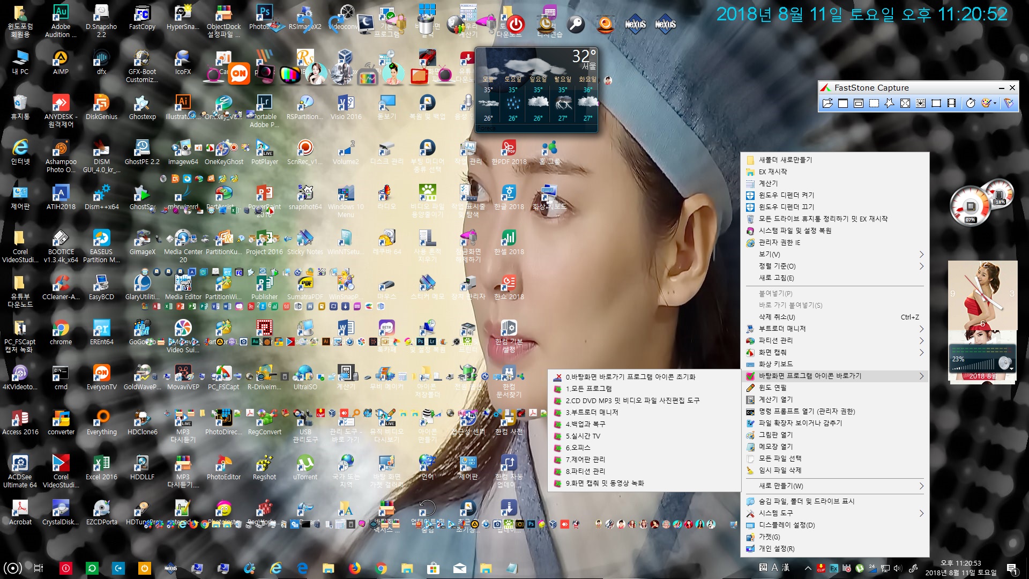
Task: Open Everything search desktop icon
Action: coord(101,422)
